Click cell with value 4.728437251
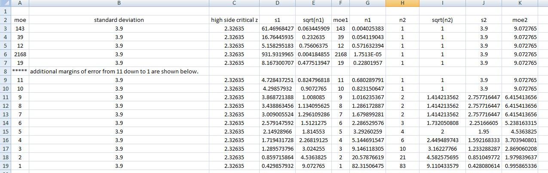Screen dimensions: 548x173 [277, 80]
